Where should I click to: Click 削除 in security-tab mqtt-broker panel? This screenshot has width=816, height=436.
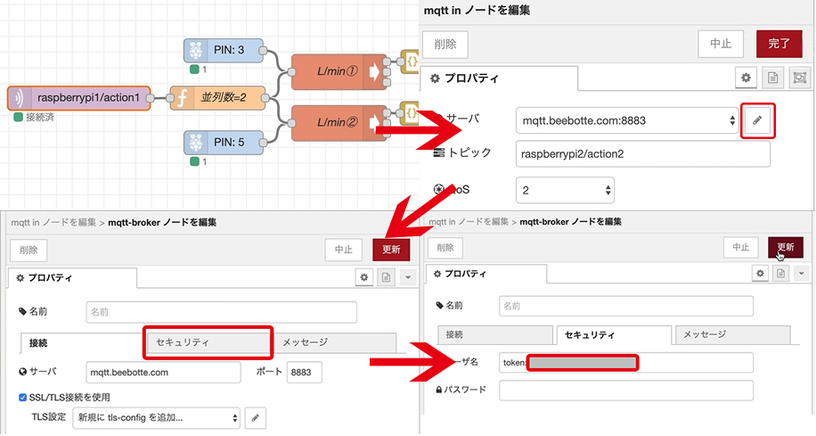(x=445, y=248)
